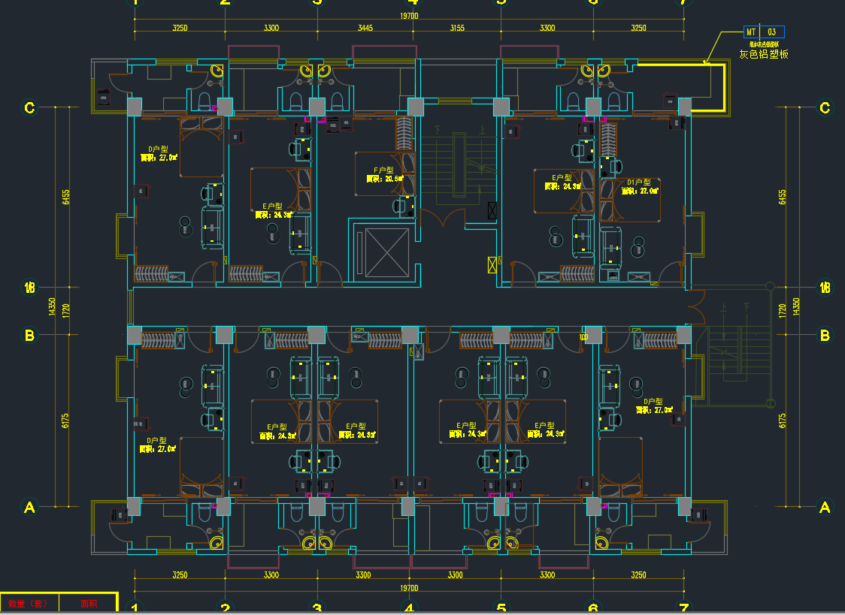Click the "D户型" label in the lower-right unit
The image size is (845, 615).
click(653, 402)
